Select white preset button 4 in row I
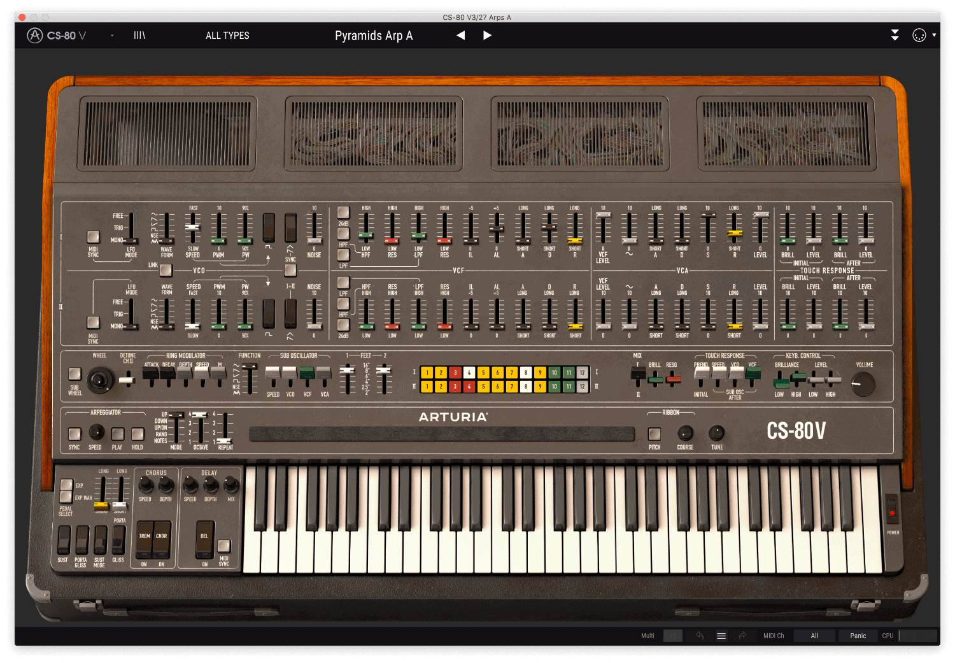This screenshot has width=955, height=663. (469, 373)
